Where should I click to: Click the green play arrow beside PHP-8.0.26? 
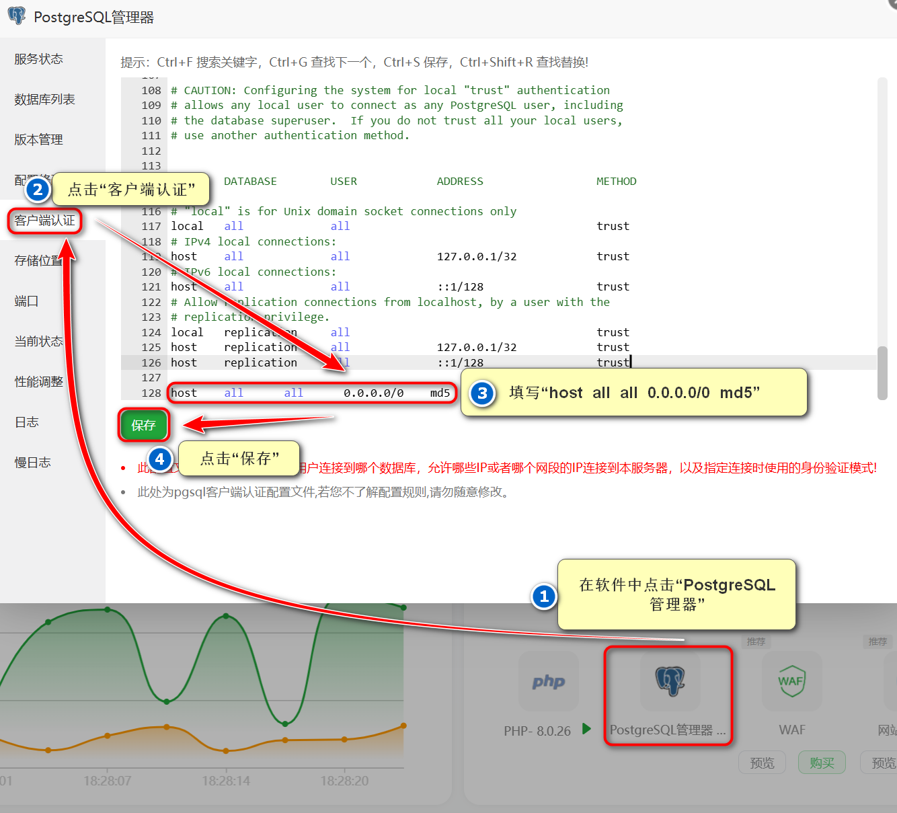586,728
